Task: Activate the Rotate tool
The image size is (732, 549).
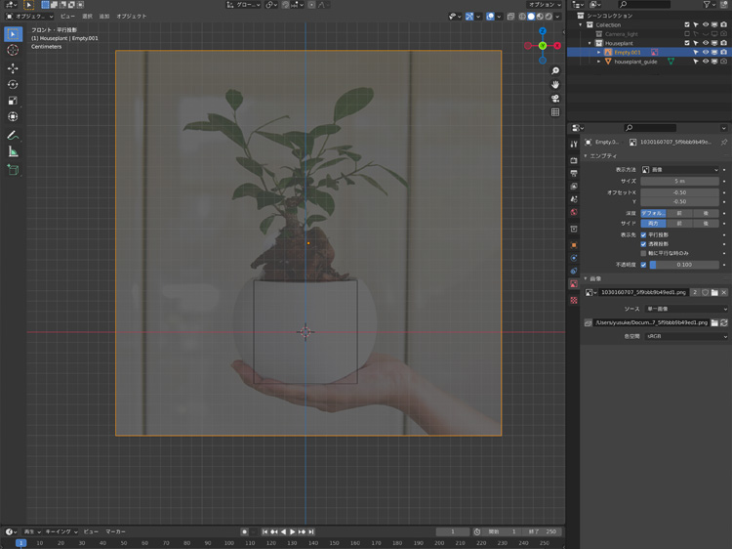Action: click(13, 85)
